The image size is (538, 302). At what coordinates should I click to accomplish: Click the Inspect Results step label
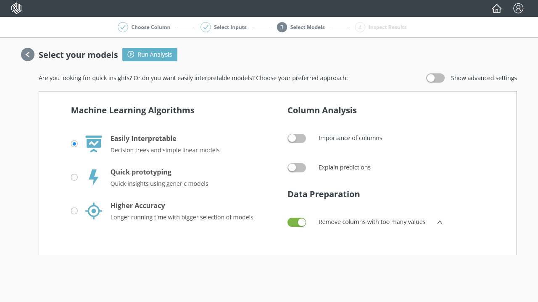click(x=387, y=27)
